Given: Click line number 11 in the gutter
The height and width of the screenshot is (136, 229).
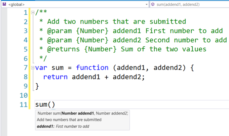Looking at the screenshot, I should (x=23, y=105).
